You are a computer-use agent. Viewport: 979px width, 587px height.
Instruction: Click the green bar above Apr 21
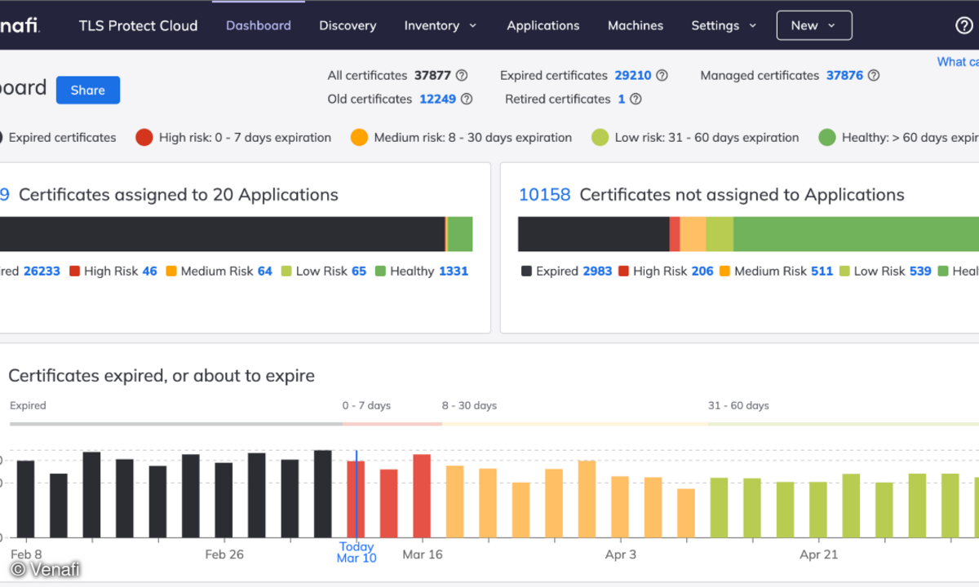coord(818,510)
